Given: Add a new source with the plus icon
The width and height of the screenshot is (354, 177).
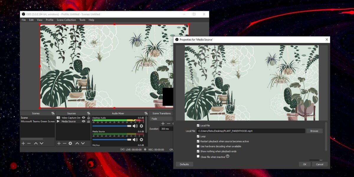Looking at the screenshot, I should (59, 143).
